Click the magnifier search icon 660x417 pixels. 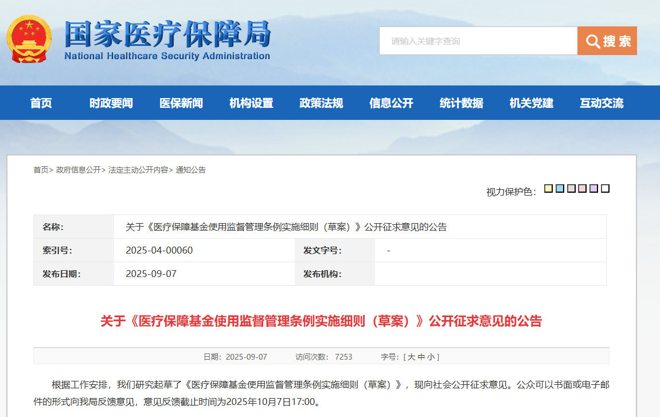tap(592, 41)
